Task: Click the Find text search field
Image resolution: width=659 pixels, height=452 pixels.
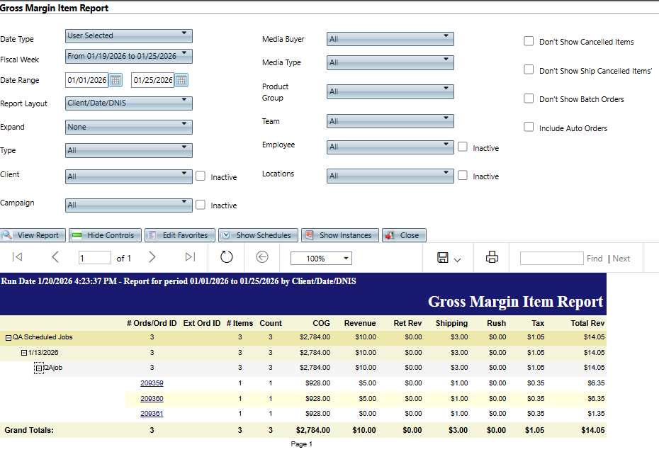Action: pos(551,259)
